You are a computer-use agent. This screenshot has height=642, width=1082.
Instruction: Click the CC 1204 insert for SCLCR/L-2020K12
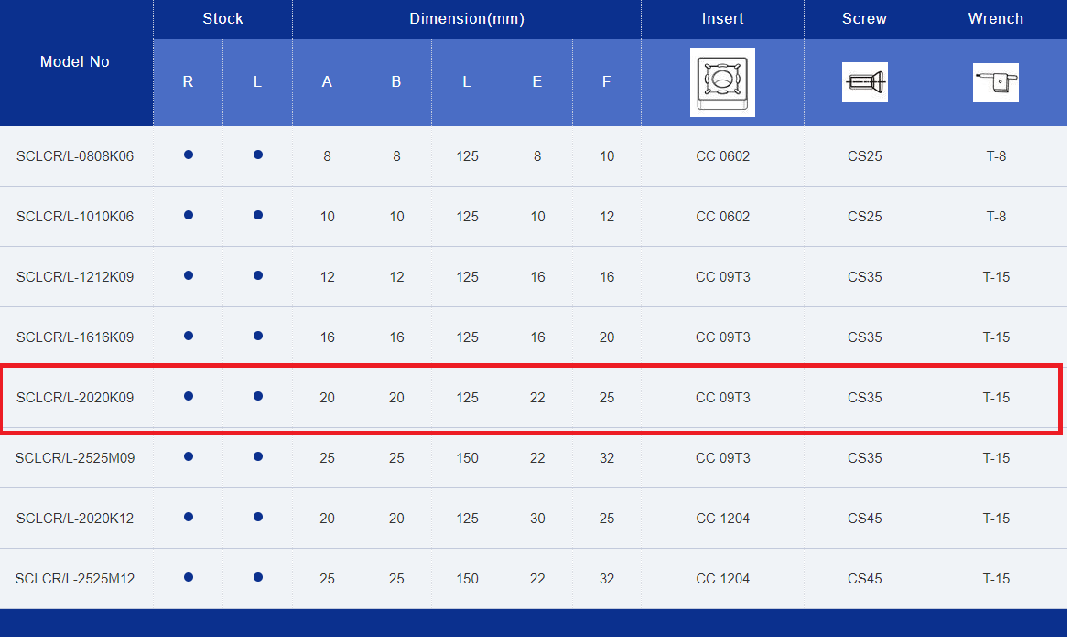[x=722, y=518]
